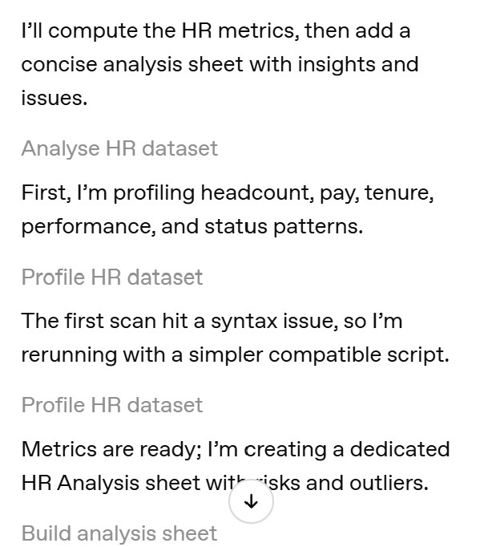Viewport: 492px width, 547px height.
Task: Click the word "dedicated" in metrics message
Action: pos(400,449)
